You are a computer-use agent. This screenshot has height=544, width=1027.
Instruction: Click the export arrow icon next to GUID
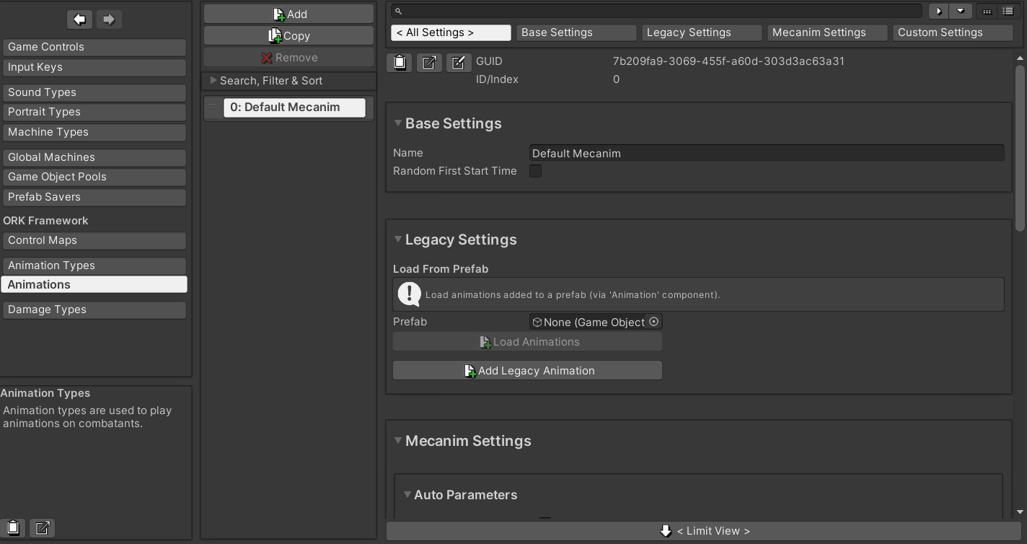429,63
